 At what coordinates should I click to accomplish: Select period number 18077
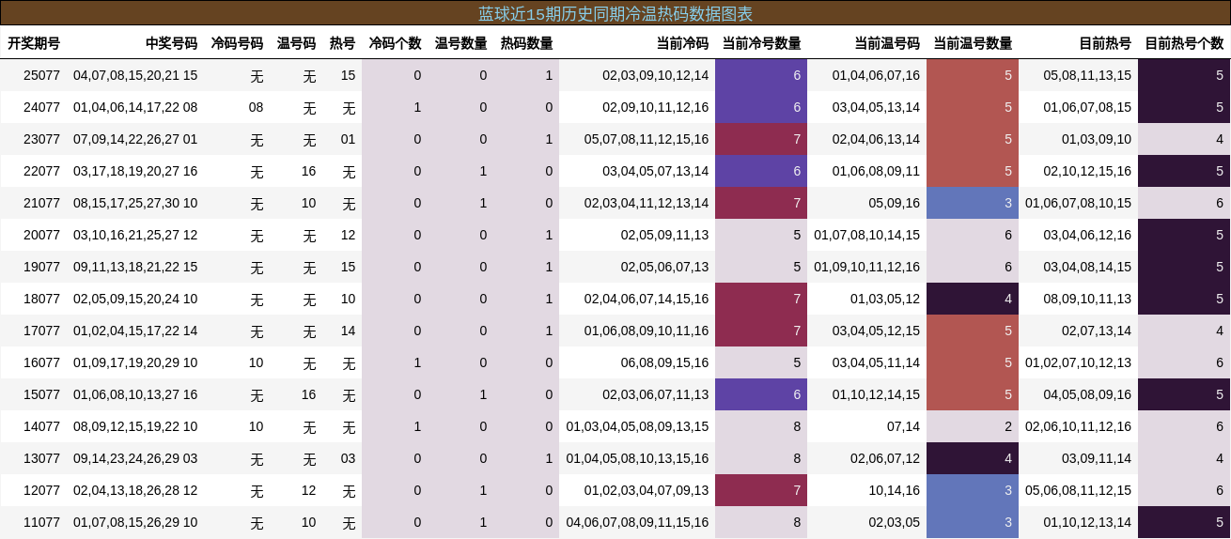(41, 299)
